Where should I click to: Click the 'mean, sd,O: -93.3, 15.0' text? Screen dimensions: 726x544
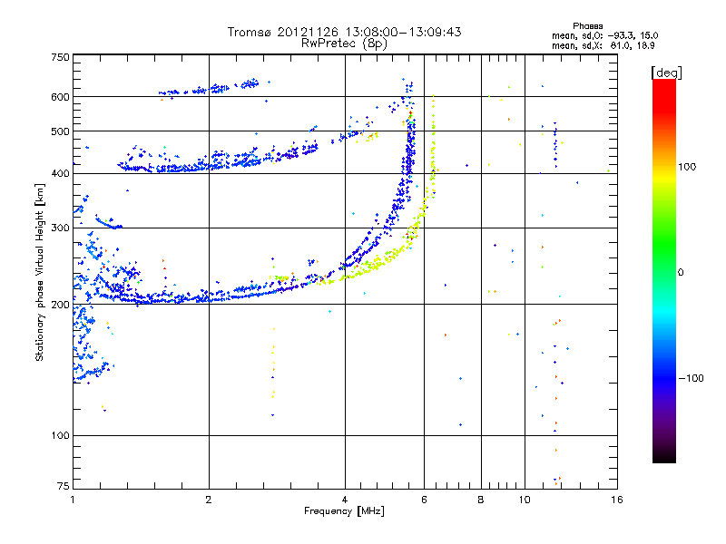(604, 36)
